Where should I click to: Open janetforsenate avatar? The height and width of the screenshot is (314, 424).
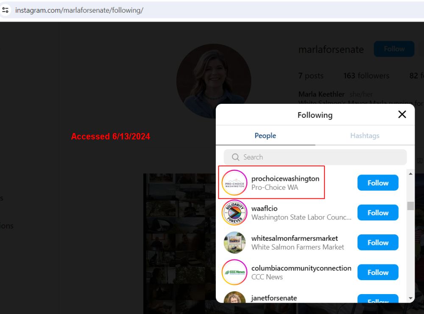click(234, 297)
